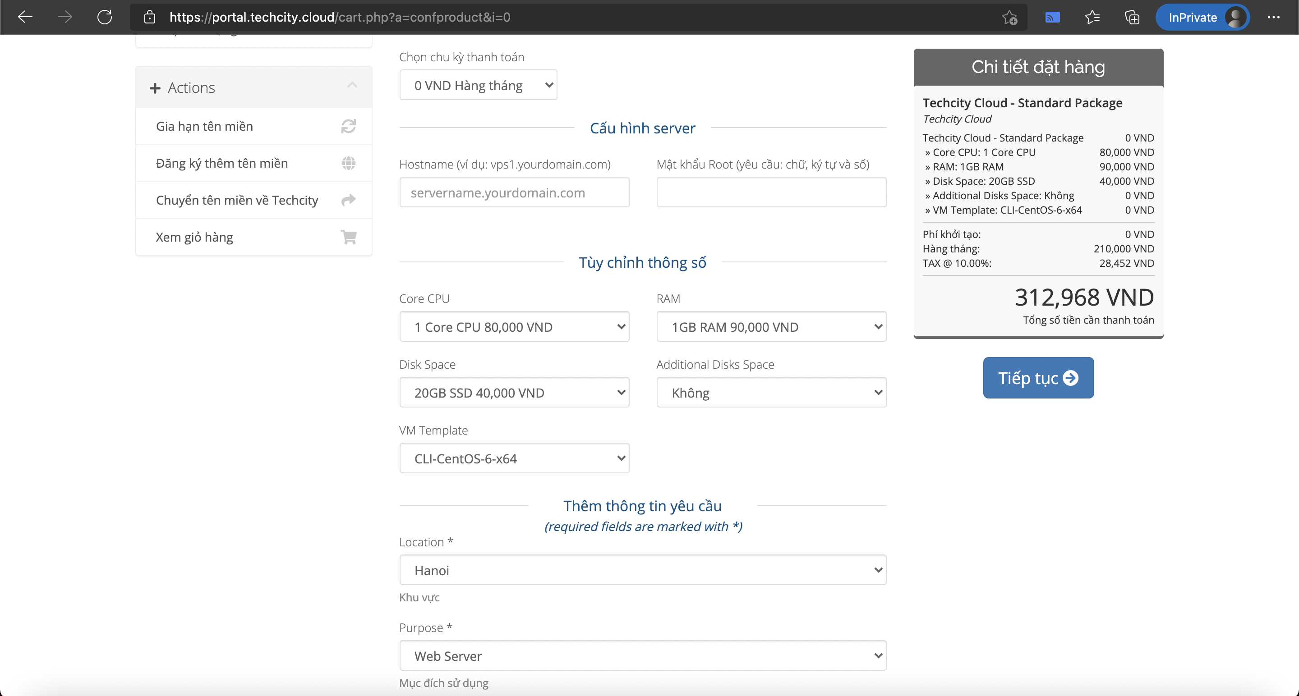This screenshot has height=696, width=1299.
Task: Focus the Hostname input field
Action: tap(514, 192)
